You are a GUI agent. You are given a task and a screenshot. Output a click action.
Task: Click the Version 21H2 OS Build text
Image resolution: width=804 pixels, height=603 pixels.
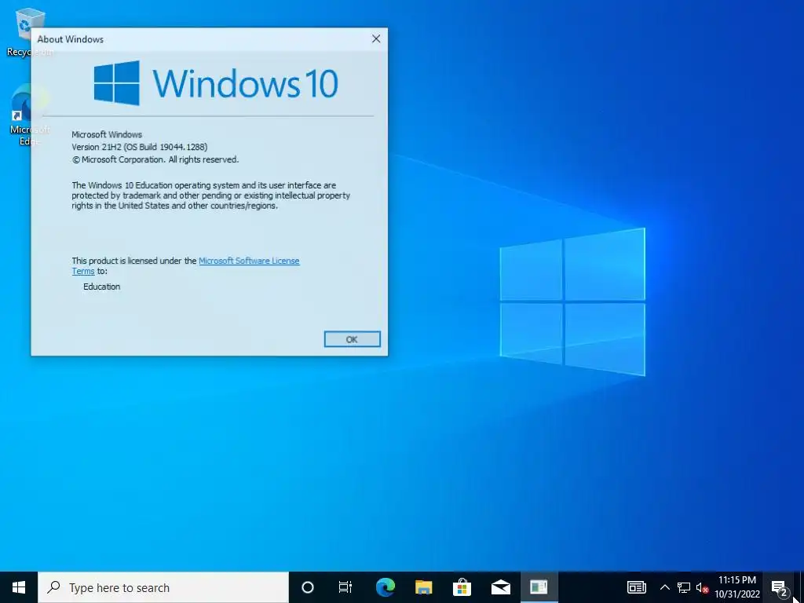pyautogui.click(x=140, y=147)
